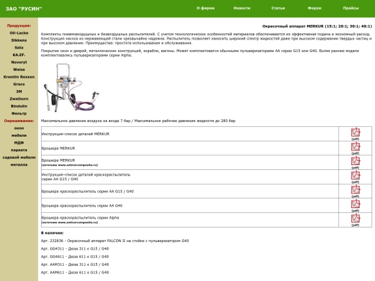Open KA.EF. product link in sidebar
The width and height of the screenshot is (375, 281).
[x=19, y=55]
